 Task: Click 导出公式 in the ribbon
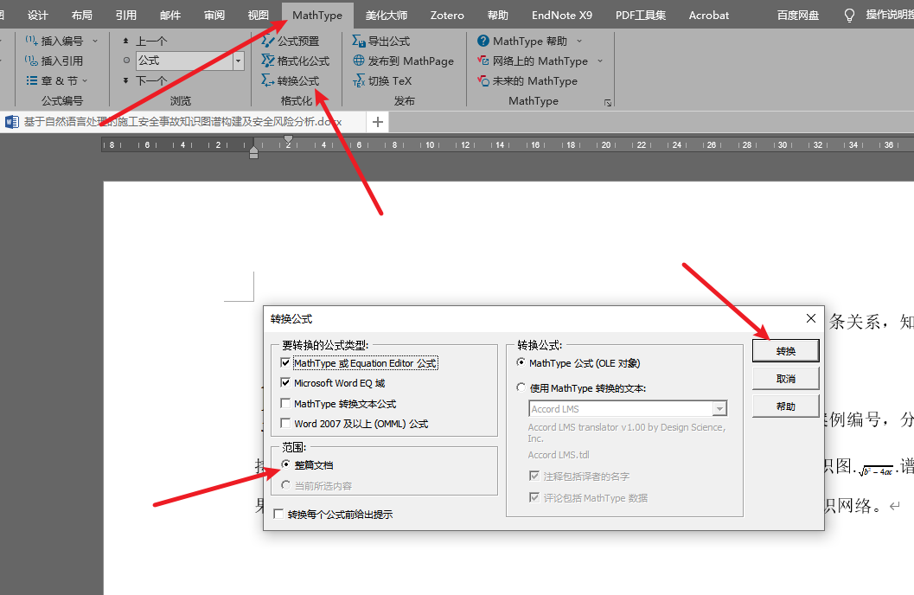(381, 41)
